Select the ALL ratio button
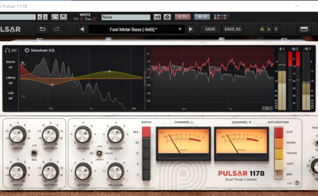Viewport: 318px width, 196px height. pyautogui.click(x=146, y=132)
